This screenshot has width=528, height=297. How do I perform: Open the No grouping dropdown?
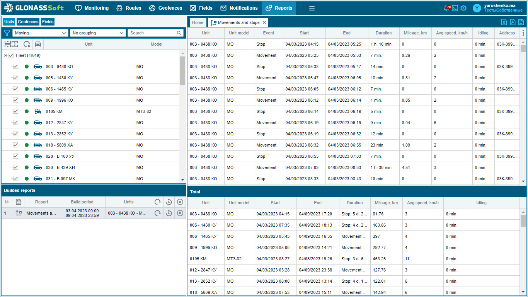pos(98,33)
